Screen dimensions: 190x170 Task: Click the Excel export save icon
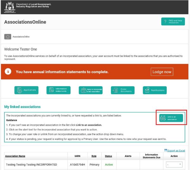coord(166,150)
